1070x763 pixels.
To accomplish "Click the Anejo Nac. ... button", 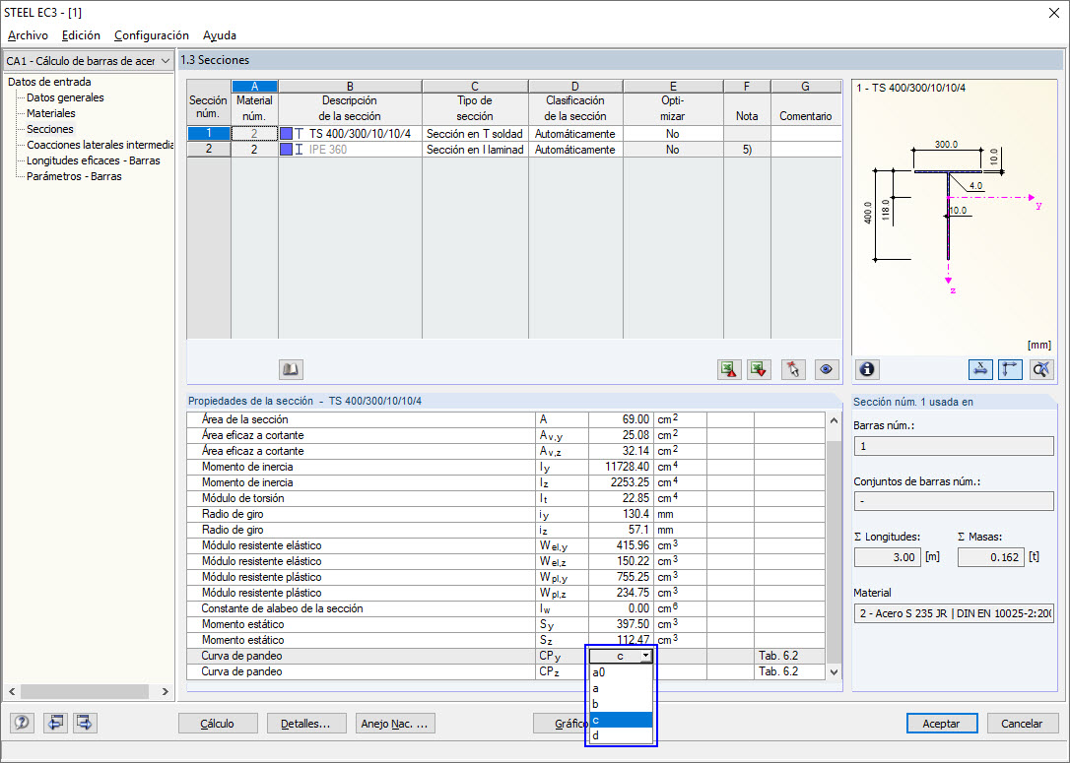I will [x=394, y=724].
